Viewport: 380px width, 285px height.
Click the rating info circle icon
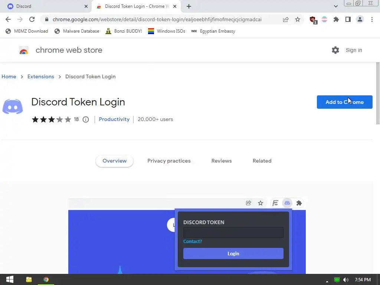pos(86,119)
